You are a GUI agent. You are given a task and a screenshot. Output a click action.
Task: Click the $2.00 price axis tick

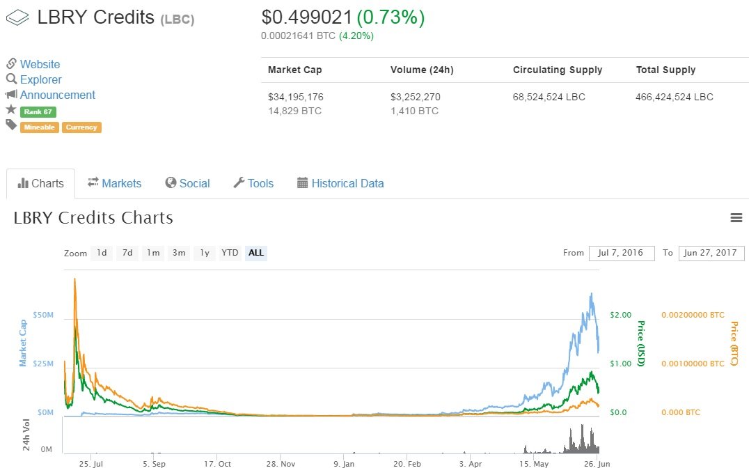[x=620, y=315]
